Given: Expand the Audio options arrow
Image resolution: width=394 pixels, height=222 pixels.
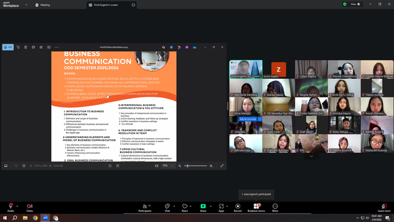Looking at the screenshot, I should [x=17, y=206].
